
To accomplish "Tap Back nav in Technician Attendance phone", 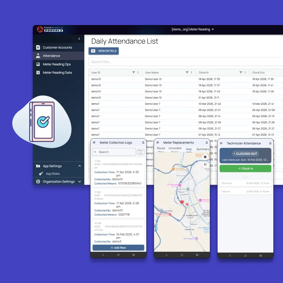I will coord(230,255).
